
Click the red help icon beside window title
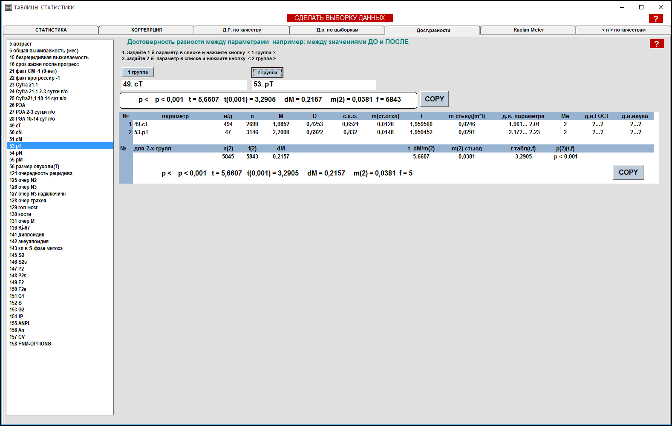coord(655,18)
